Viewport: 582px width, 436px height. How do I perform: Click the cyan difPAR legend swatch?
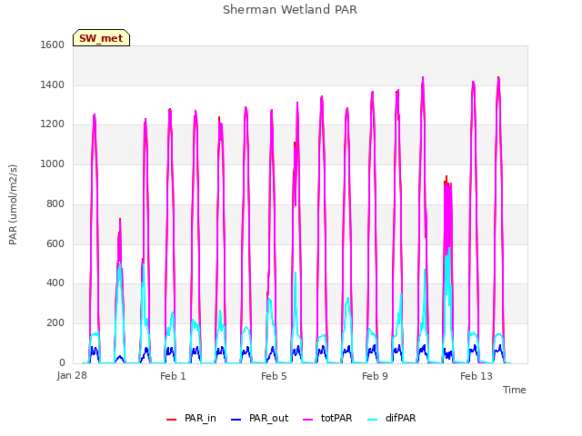[373, 420]
